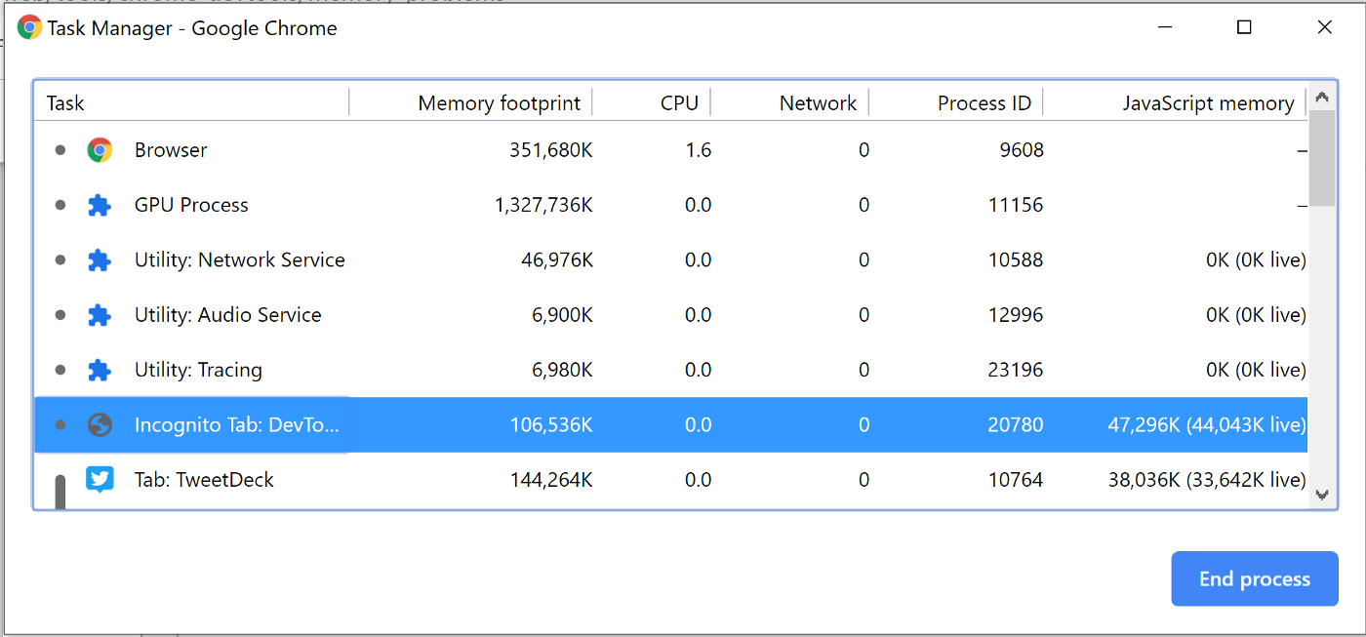Click the Twitter icon of the TweetDeck tab
Image resolution: width=1366 pixels, height=637 pixels.
100,480
